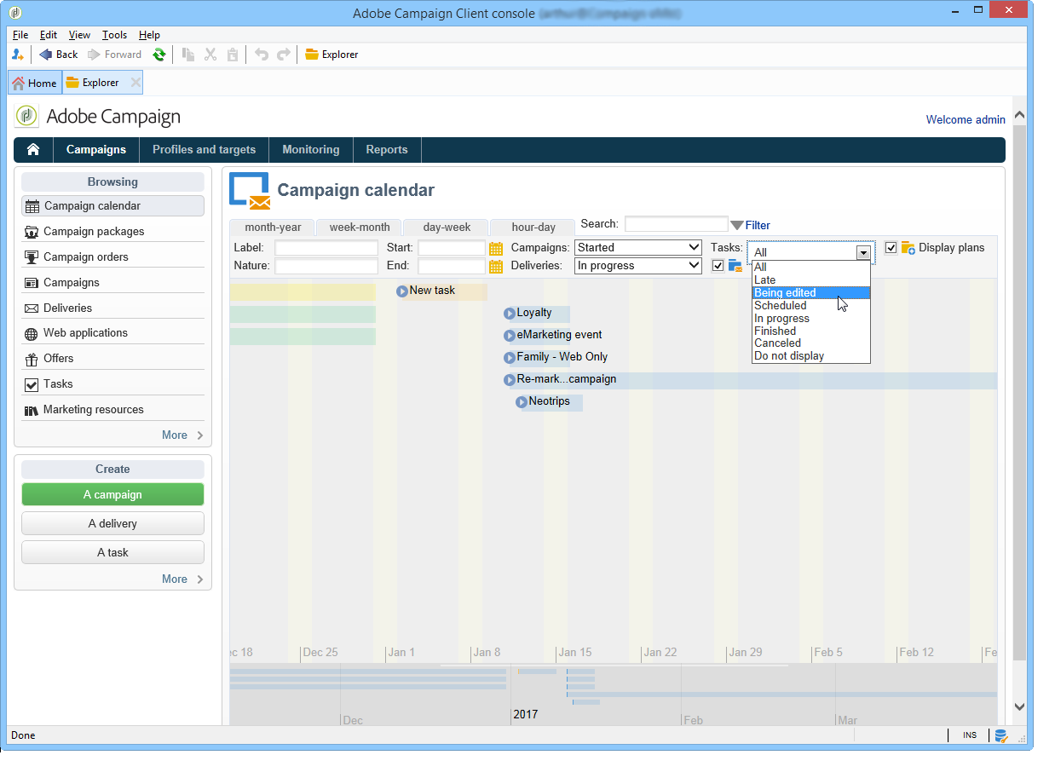Toggle the checkbox beside Deliveries dropdown
Viewport: 1055px width, 778px height.
pyautogui.click(x=718, y=266)
